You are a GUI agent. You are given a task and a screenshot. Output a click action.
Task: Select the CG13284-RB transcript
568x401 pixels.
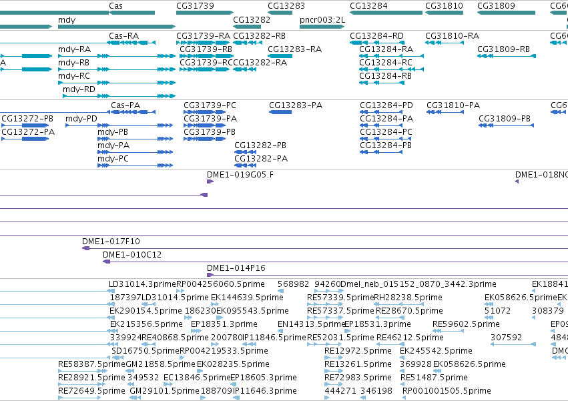click(x=382, y=83)
